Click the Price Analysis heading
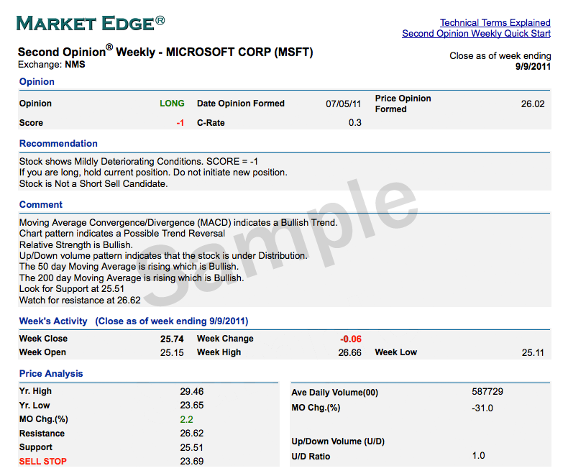Screen dimensions: 568x476 point(51,373)
